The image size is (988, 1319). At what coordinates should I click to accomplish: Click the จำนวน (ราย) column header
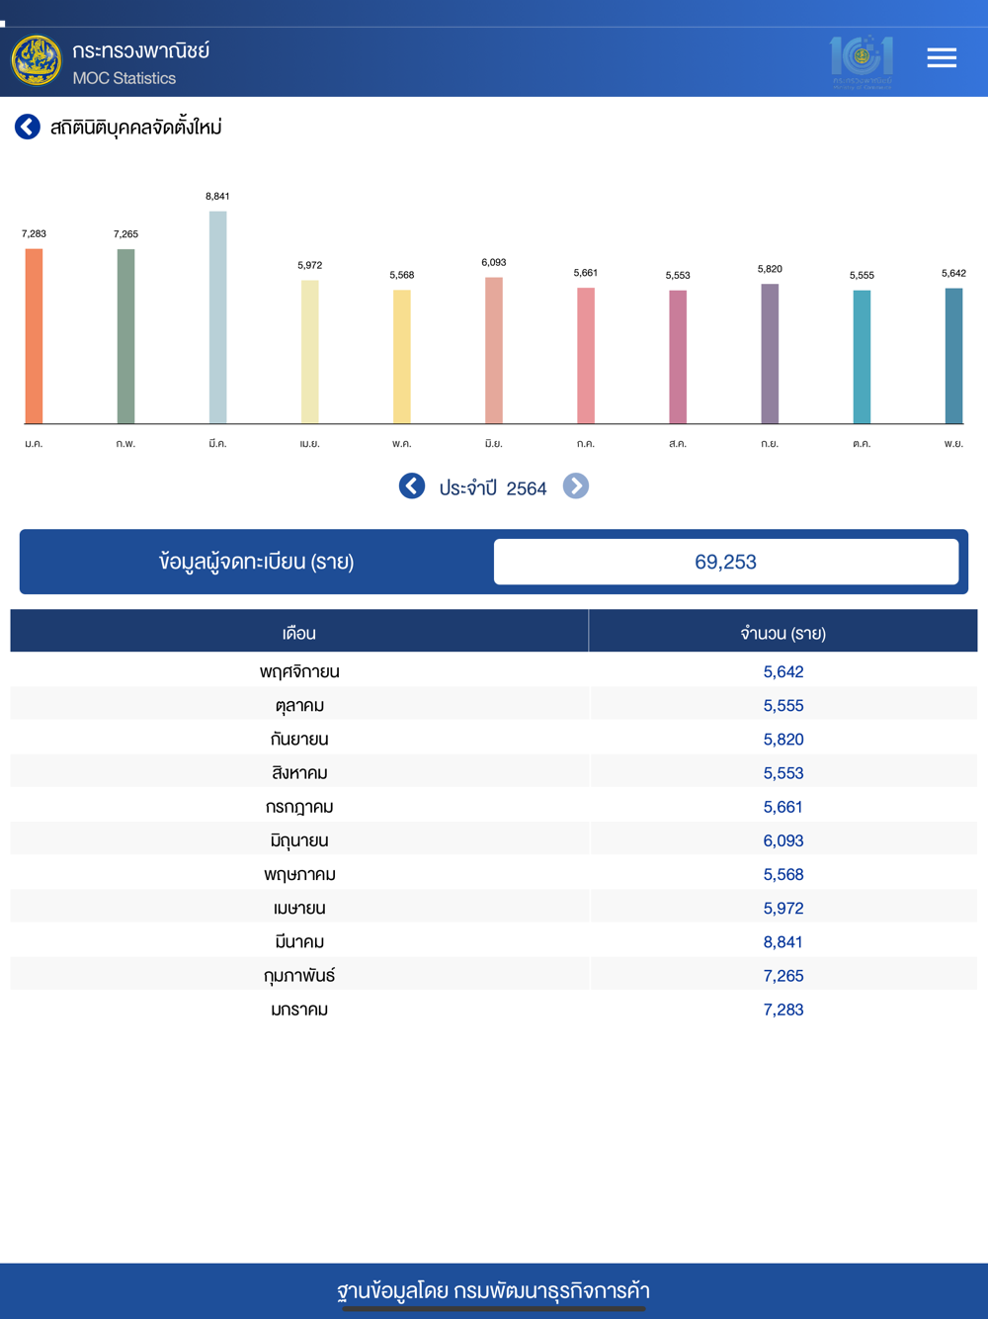[x=783, y=633]
